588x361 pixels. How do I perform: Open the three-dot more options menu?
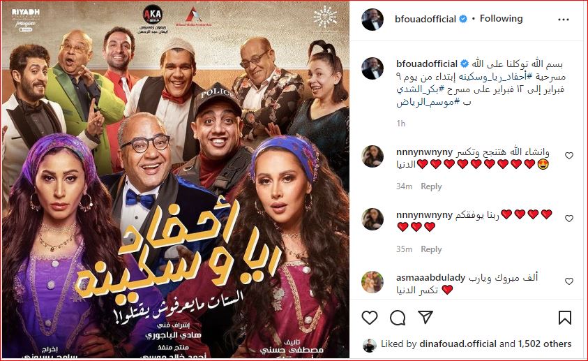564,20
